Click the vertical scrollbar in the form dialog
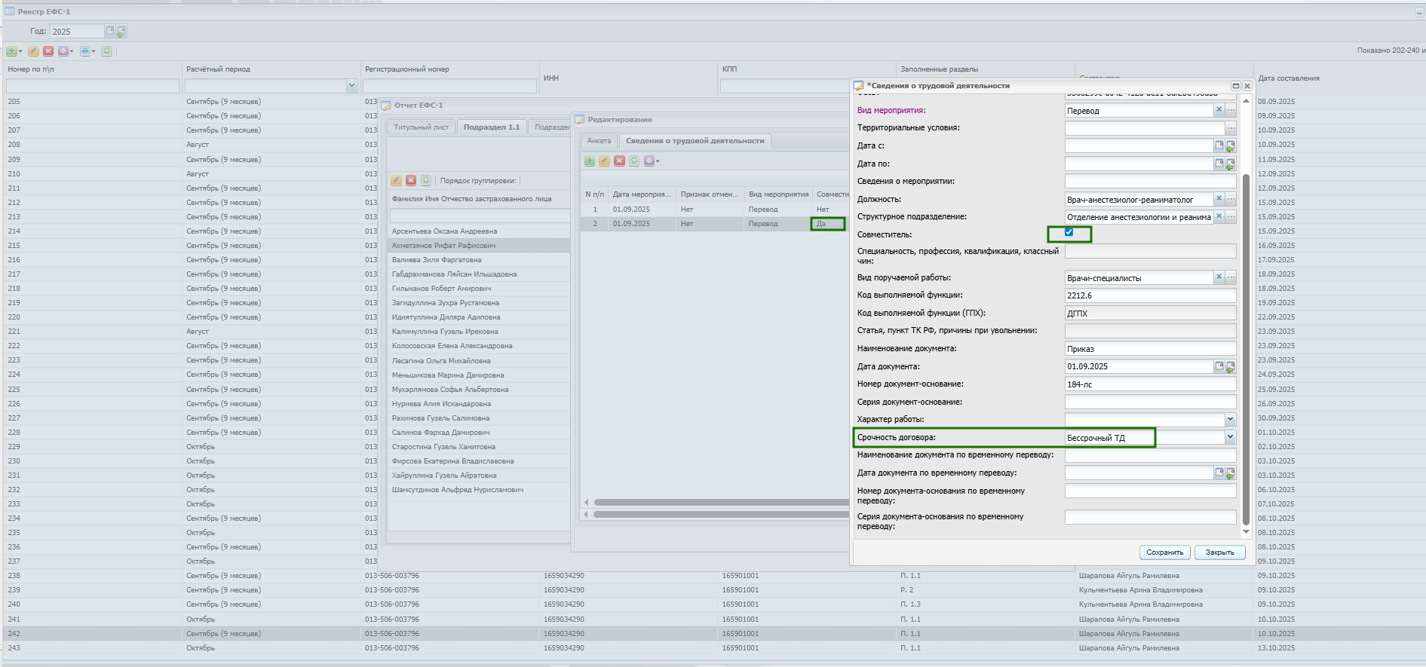1426x667 pixels. [1246, 347]
